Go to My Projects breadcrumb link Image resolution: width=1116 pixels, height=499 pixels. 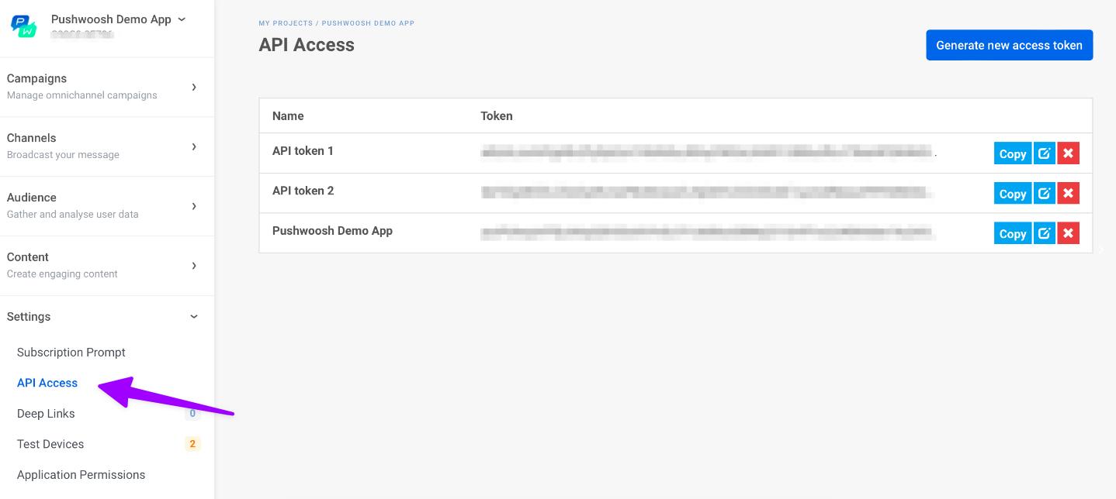tap(286, 23)
